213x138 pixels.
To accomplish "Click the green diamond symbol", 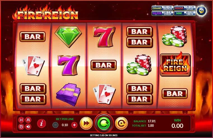I will pos(68,37).
